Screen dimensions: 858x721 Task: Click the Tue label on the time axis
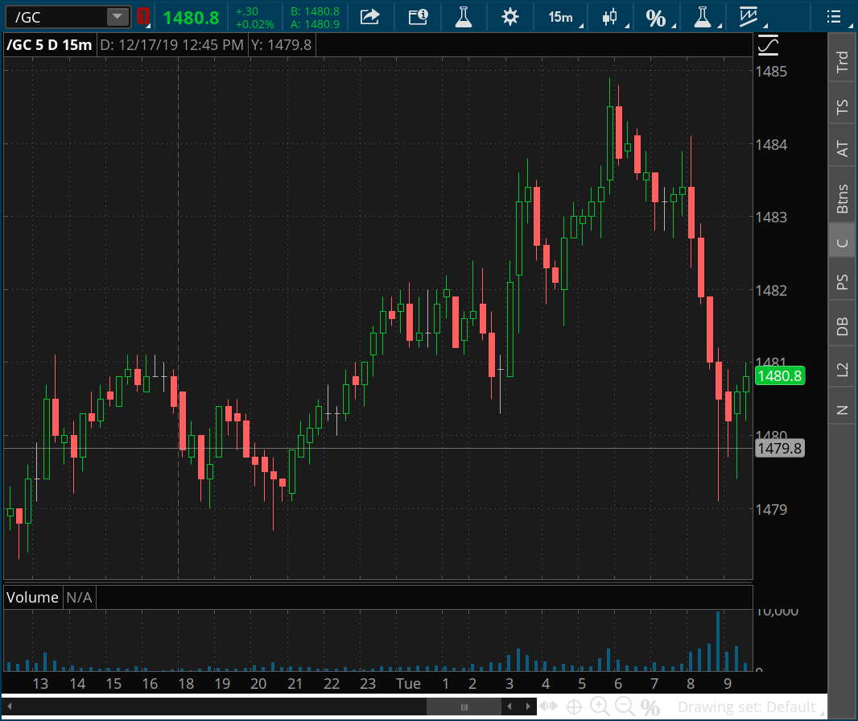tap(408, 684)
